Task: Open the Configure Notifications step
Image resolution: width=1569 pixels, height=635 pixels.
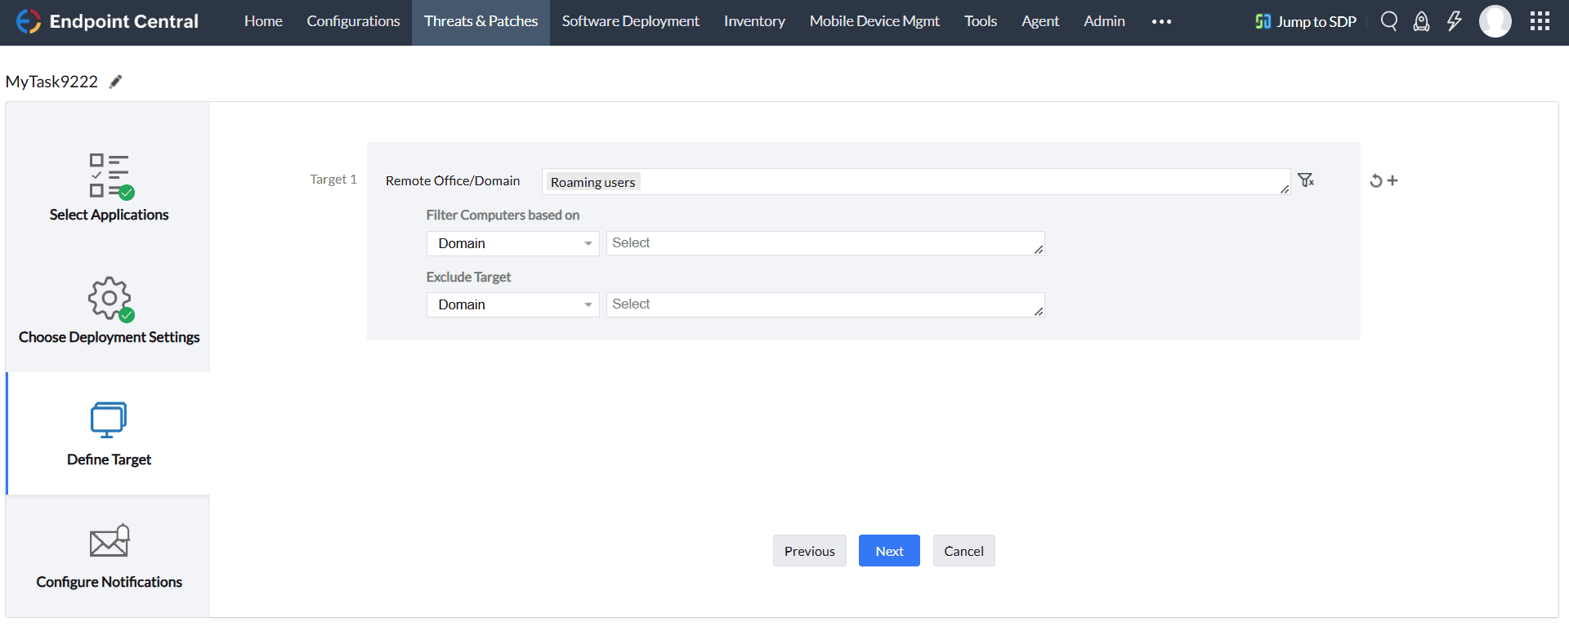Action: [109, 556]
